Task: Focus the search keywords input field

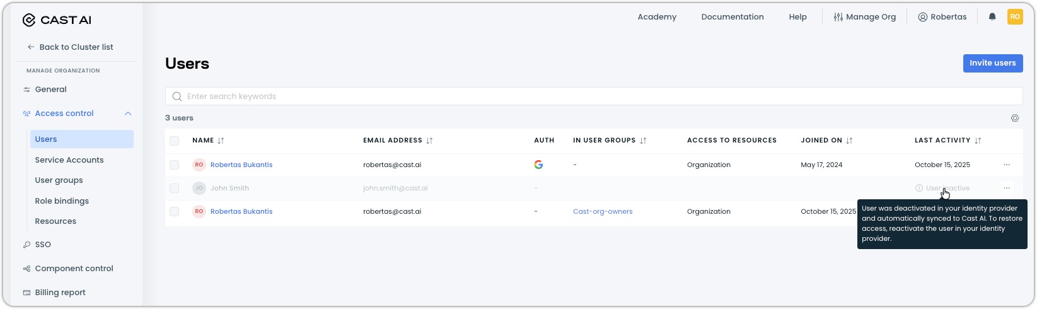Action: pyautogui.click(x=594, y=96)
